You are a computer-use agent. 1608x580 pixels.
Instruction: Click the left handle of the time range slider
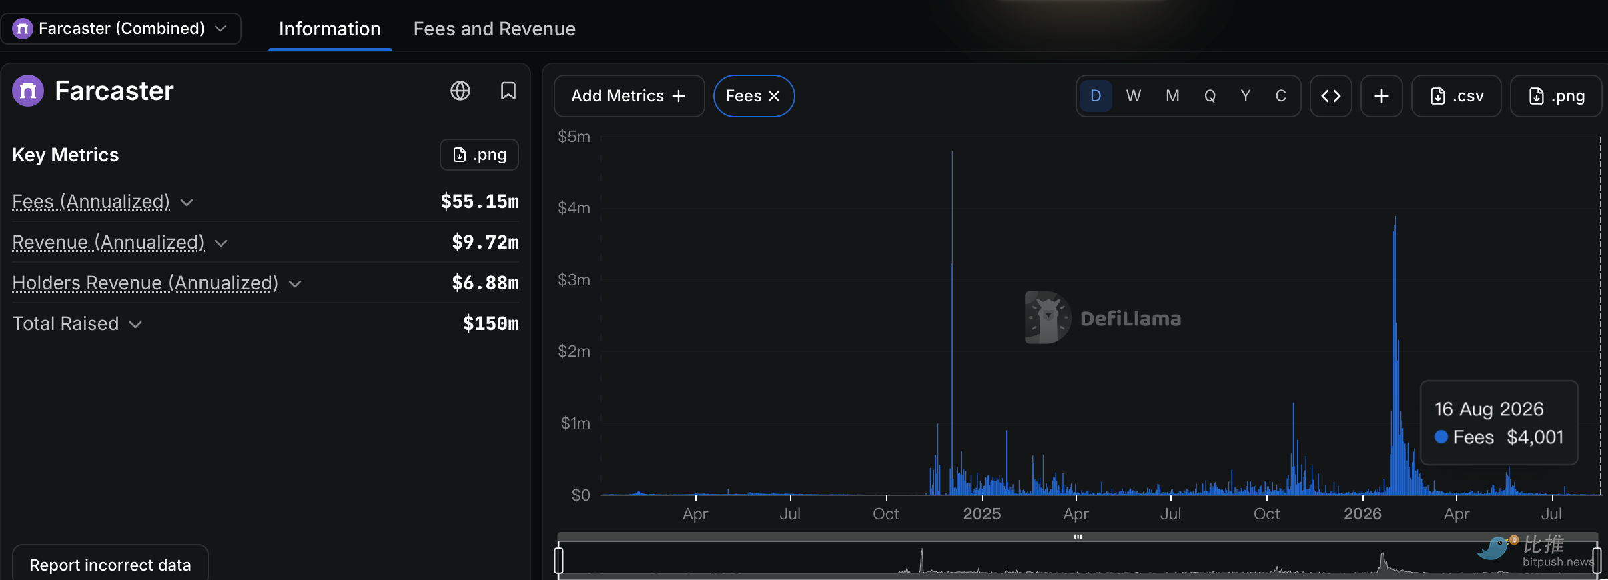point(559,560)
